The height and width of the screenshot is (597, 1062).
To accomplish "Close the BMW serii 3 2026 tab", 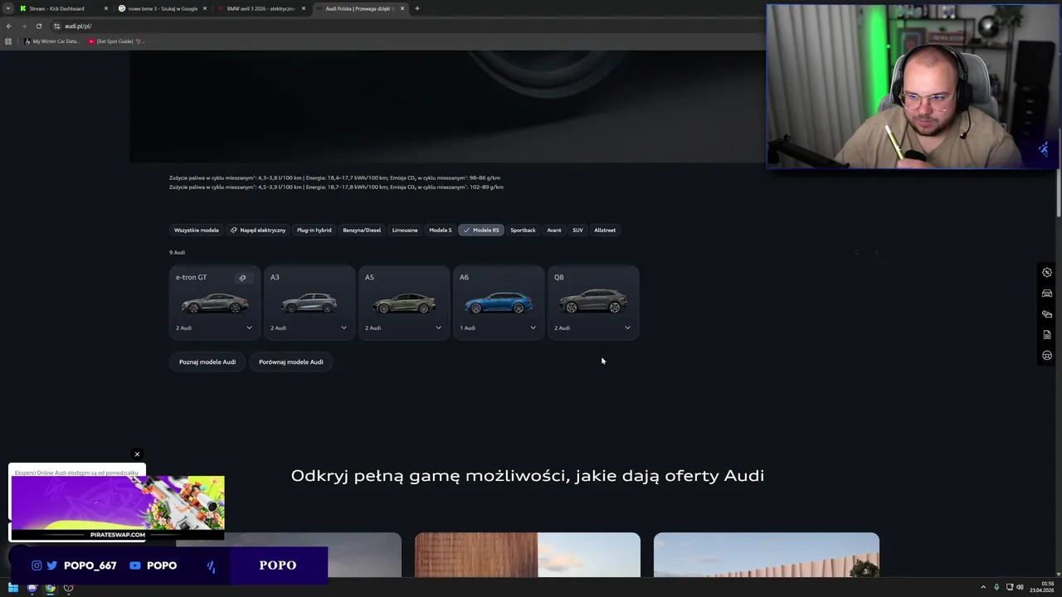I will pyautogui.click(x=304, y=8).
